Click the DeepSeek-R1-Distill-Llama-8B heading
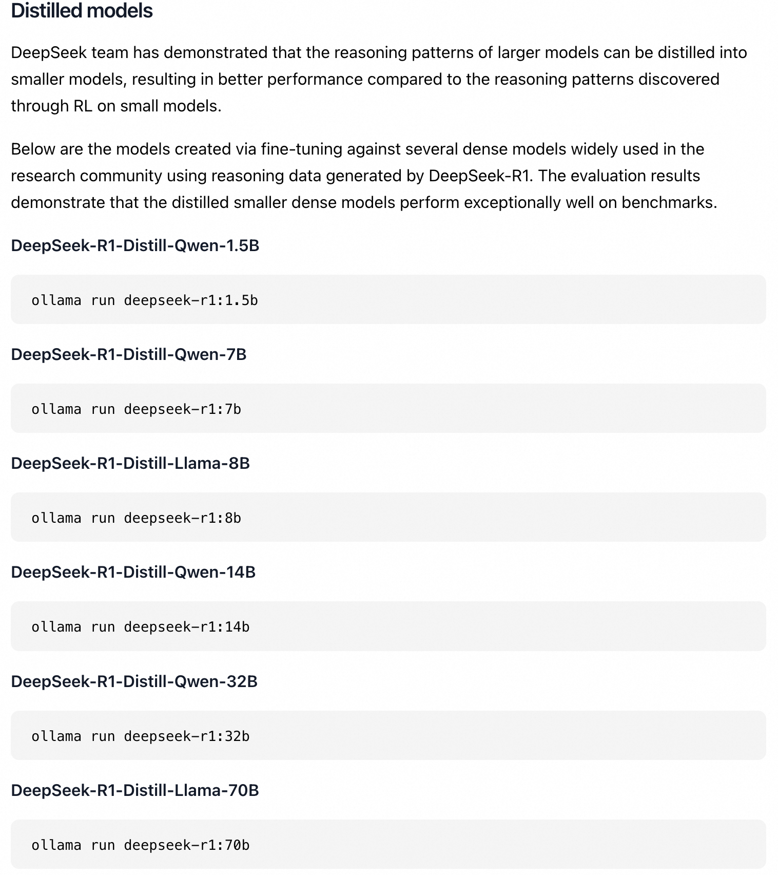 coord(130,463)
